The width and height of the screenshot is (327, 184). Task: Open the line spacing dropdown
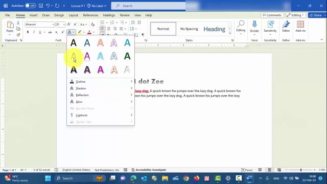coord(133,29)
